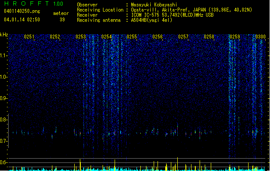Click the 0251 time marker
The image size is (270, 171).
click(x=29, y=36)
